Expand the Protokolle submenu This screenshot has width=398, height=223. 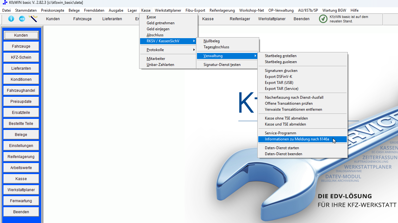pyautogui.click(x=168, y=50)
